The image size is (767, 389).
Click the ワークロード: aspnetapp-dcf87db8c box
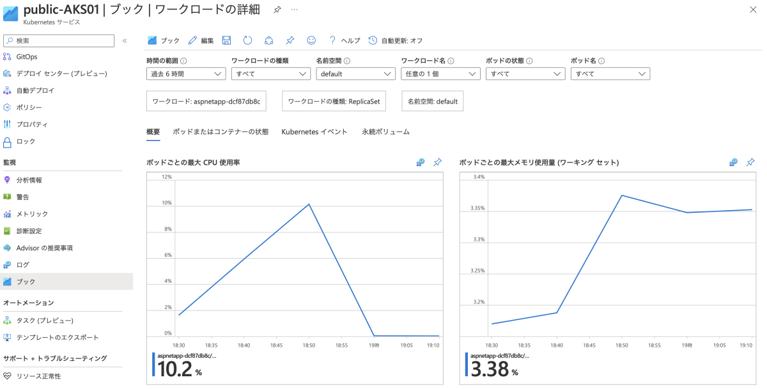206,101
